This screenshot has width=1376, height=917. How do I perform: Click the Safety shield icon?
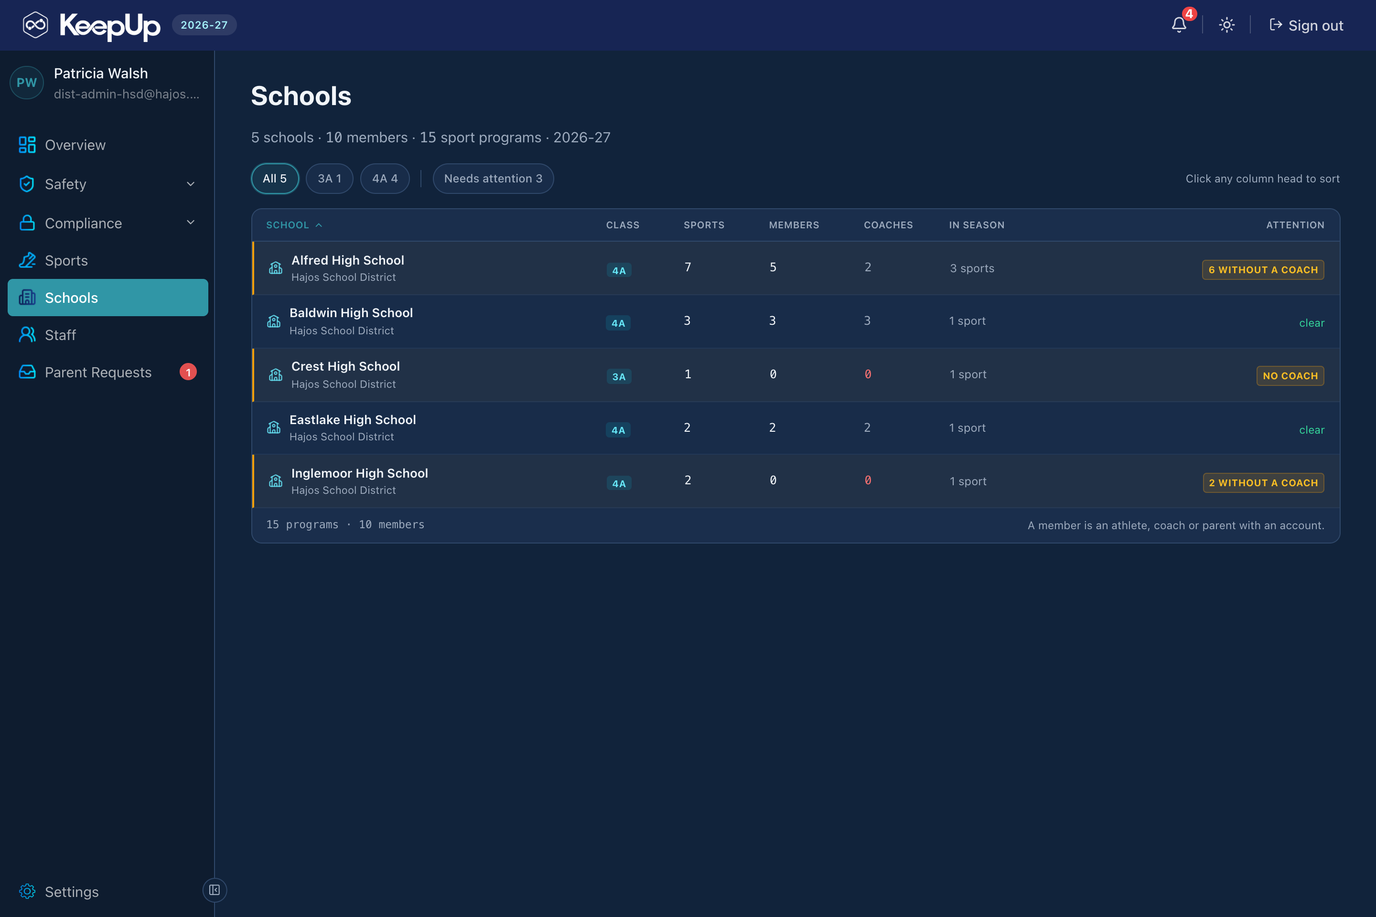(x=27, y=183)
